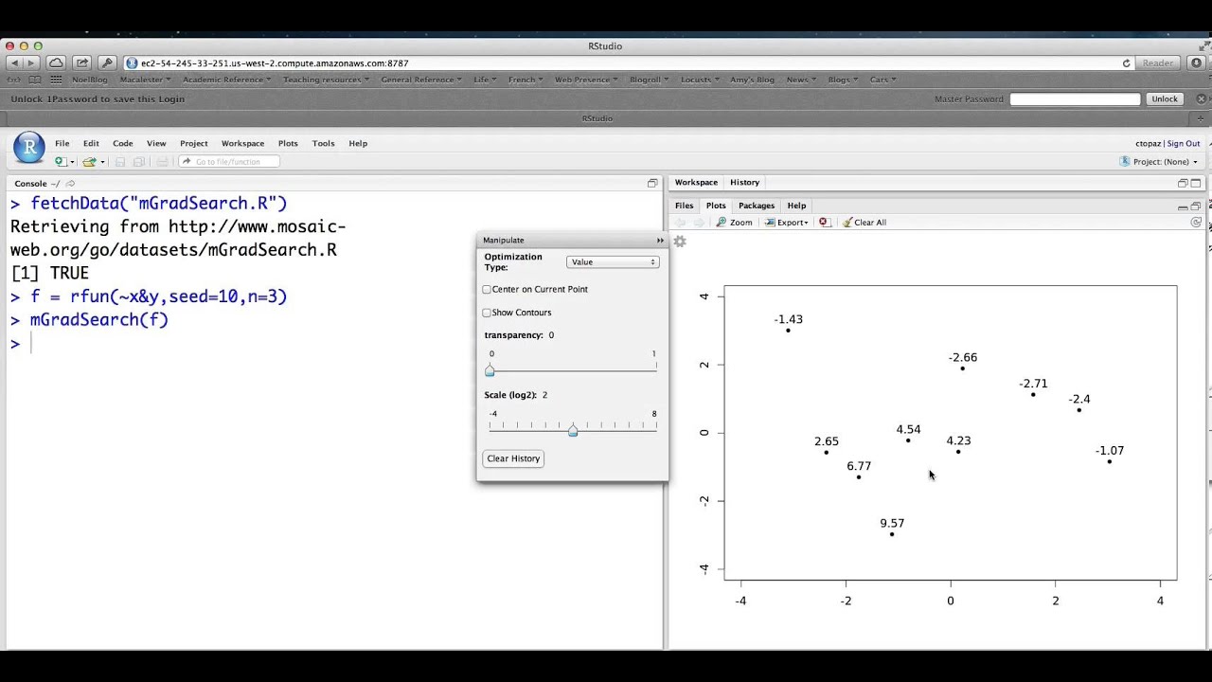1212x682 pixels.
Task: Click the next plot arrow icon
Action: (699, 223)
